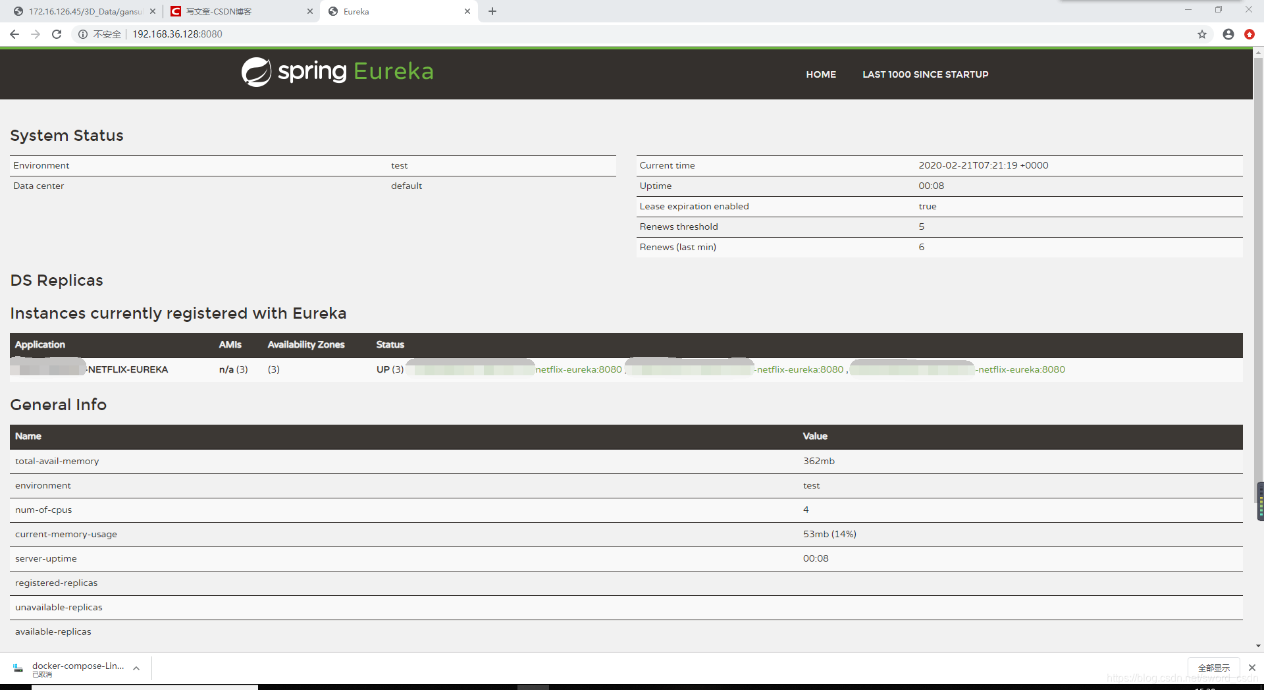Select the current-memory-usage value 53mb (14%)
Screen dimensions: 1264x690
829,534
